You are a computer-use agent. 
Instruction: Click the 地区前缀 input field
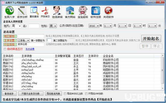pyautogui.click(x=31, y=36)
